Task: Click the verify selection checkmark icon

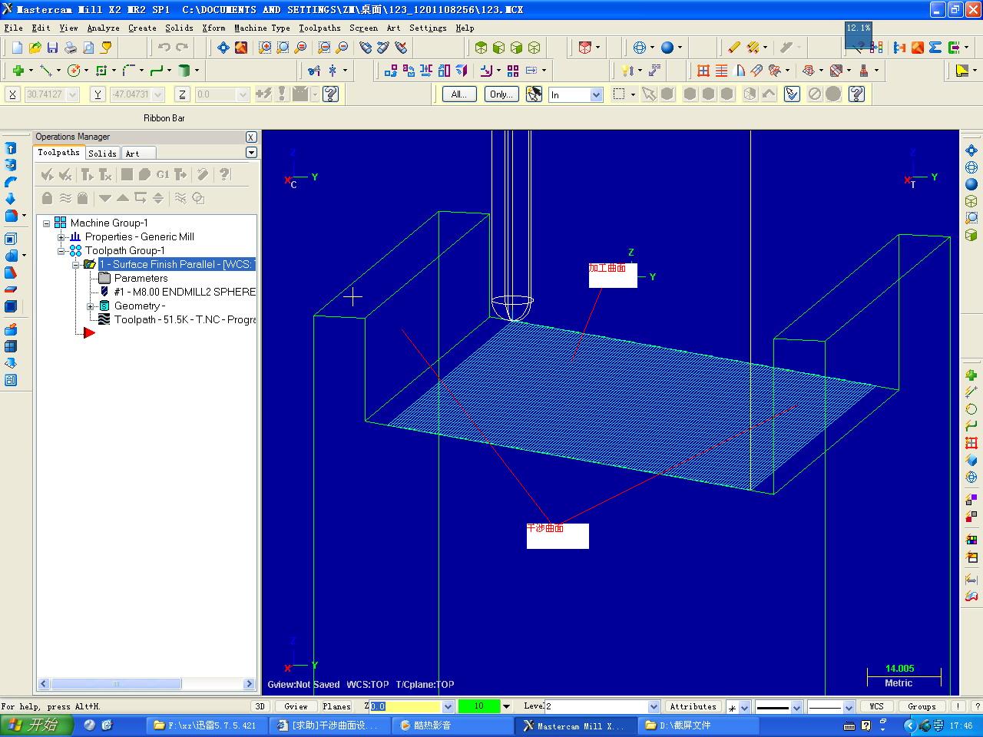Action: tap(793, 94)
